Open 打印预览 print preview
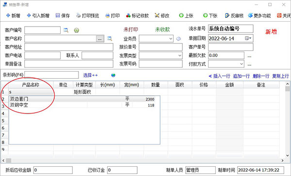 point(88,16)
